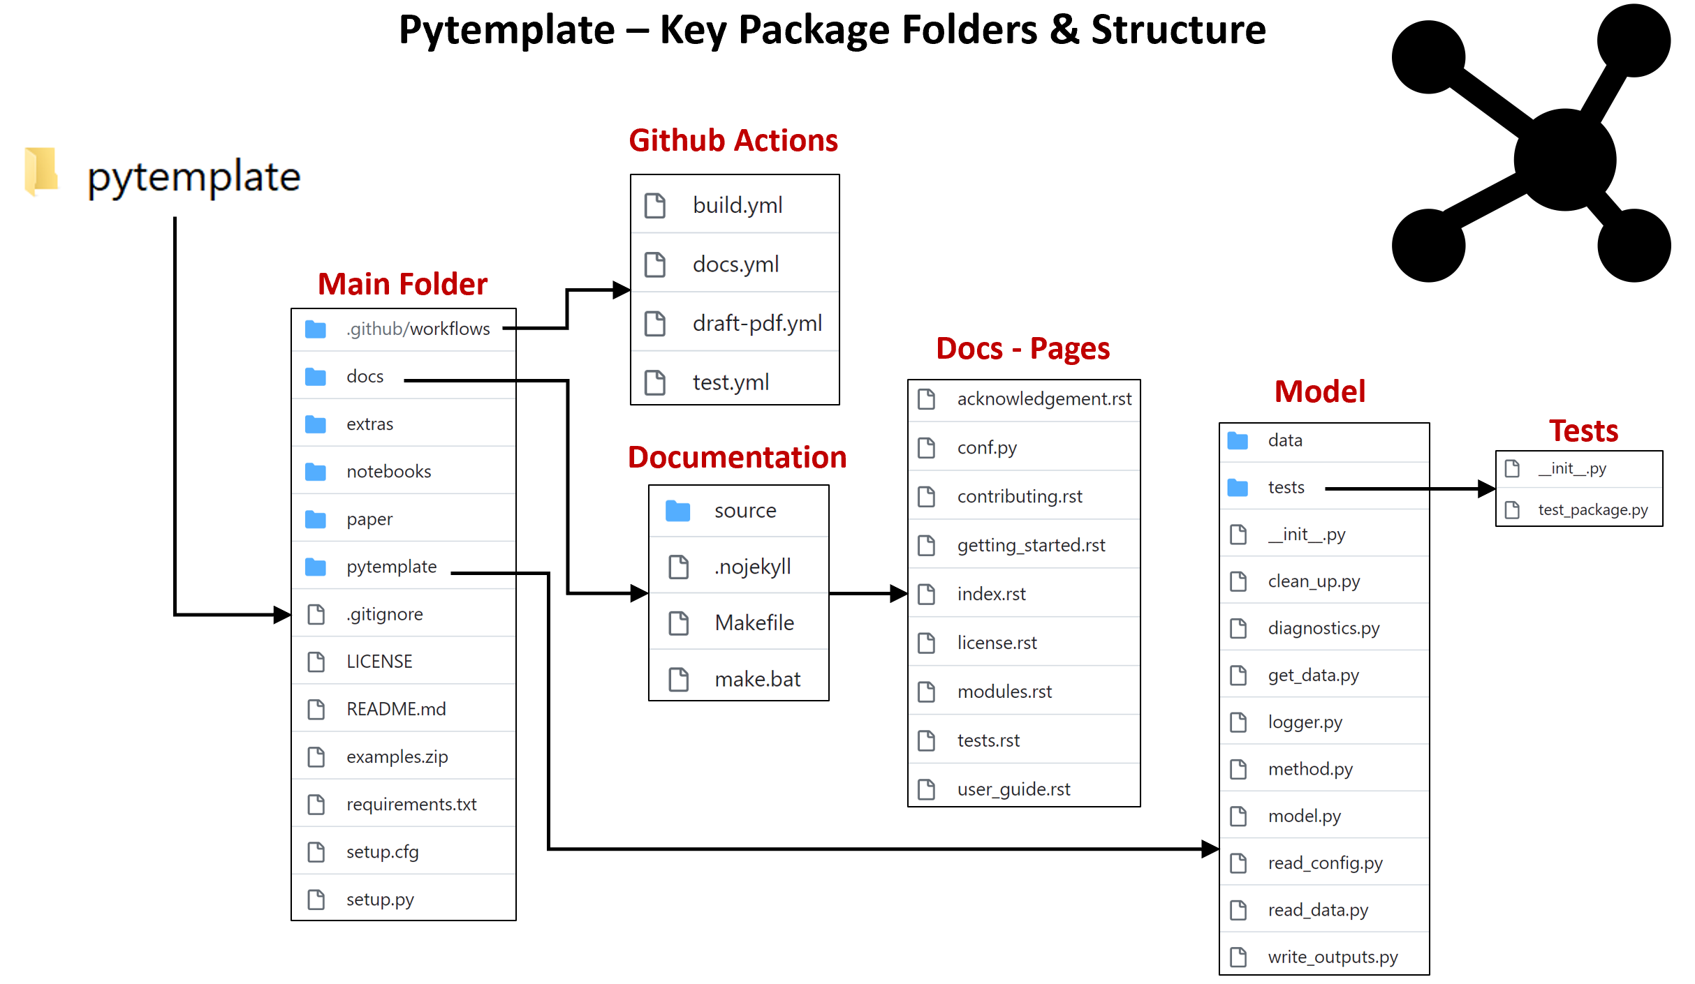
Task: Open README.md in the Main Folder
Action: tap(396, 709)
